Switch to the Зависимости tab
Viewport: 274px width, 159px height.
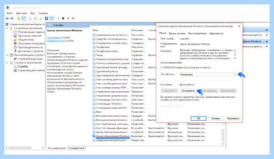216,33
